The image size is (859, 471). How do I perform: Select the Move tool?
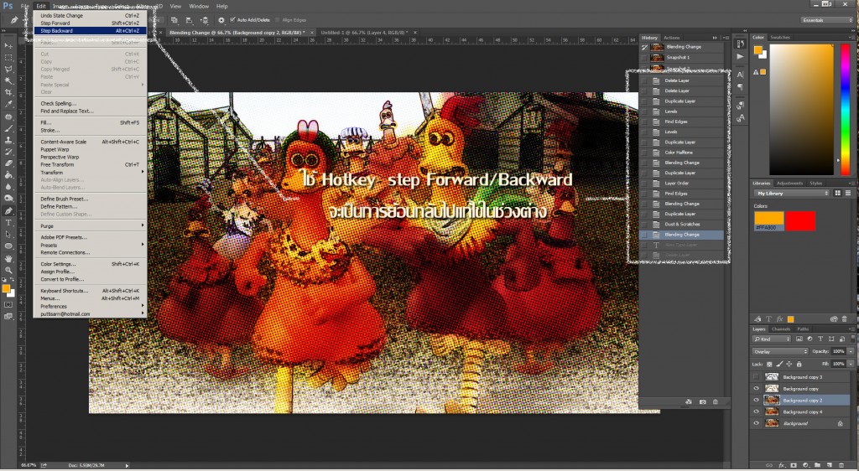click(x=8, y=45)
